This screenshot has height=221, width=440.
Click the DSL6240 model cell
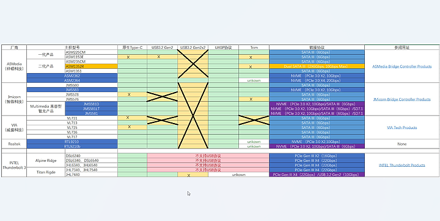click(x=91, y=156)
